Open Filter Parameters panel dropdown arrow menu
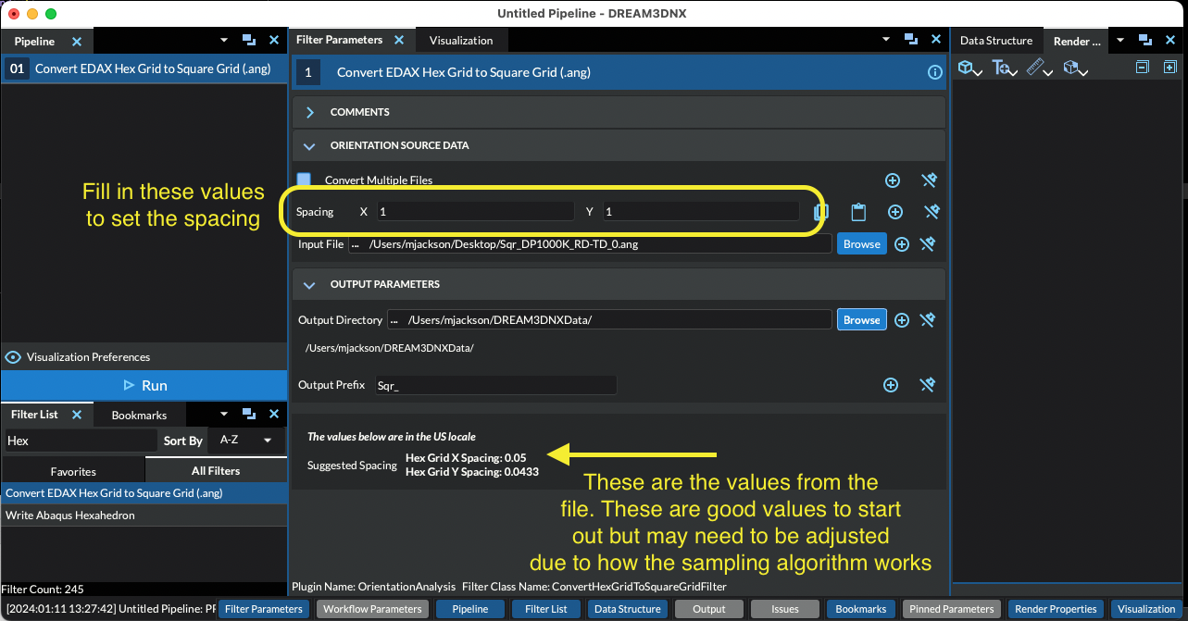Image resolution: width=1188 pixels, height=621 pixels. tap(887, 40)
